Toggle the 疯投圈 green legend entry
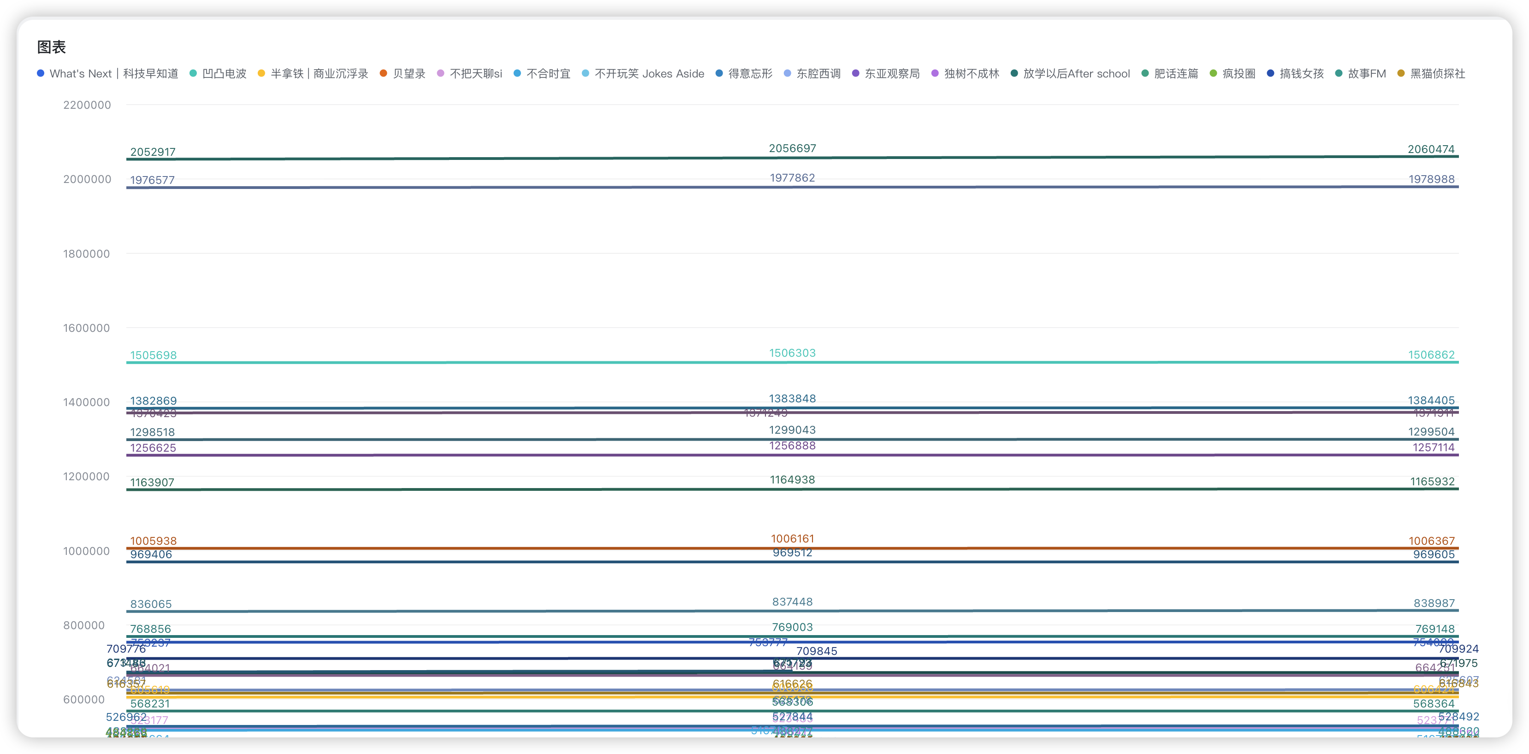The height and width of the screenshot is (754, 1529). (1238, 74)
